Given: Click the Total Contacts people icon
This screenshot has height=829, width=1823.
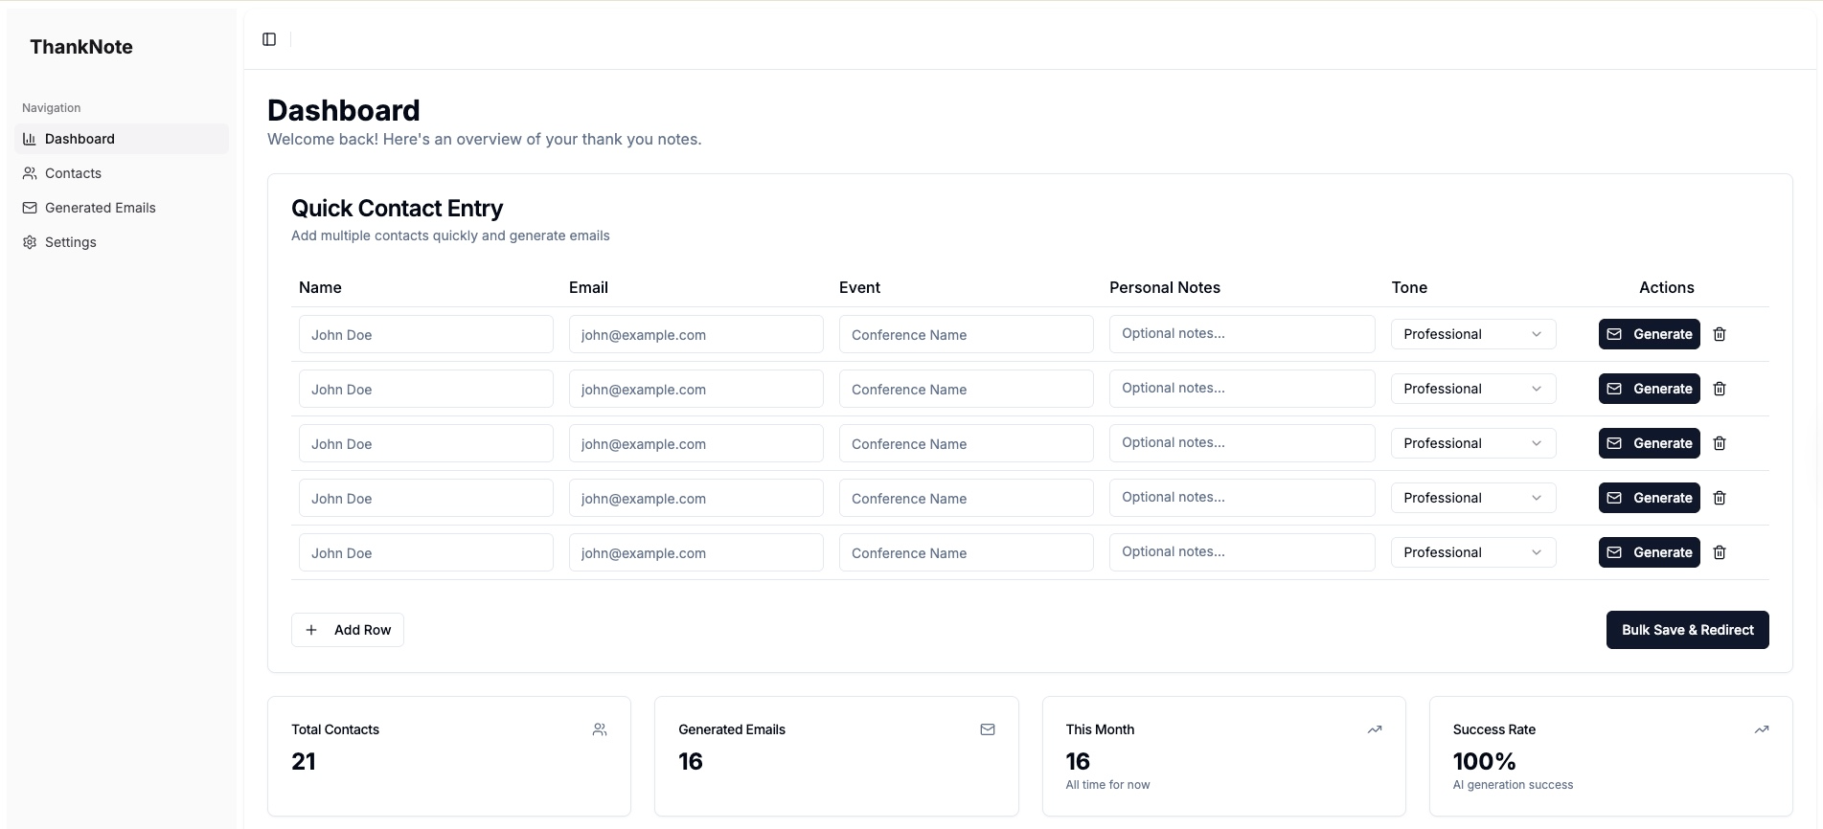Looking at the screenshot, I should pos(600,729).
